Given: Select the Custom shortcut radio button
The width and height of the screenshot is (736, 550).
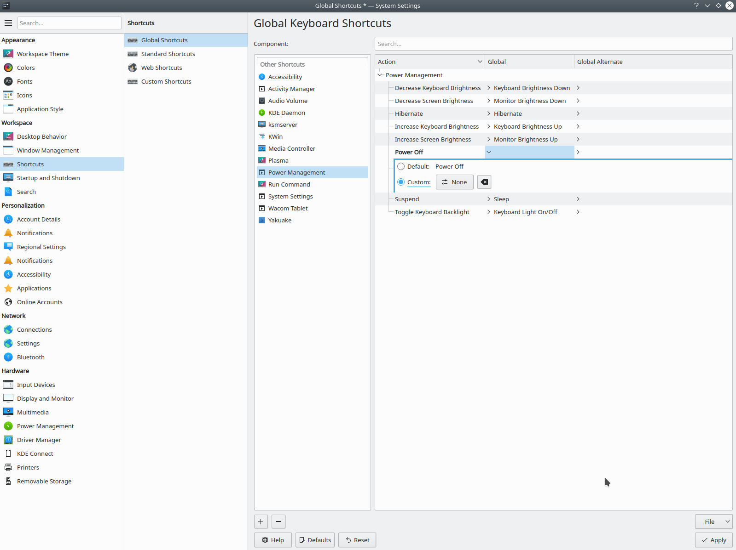Looking at the screenshot, I should tap(401, 182).
